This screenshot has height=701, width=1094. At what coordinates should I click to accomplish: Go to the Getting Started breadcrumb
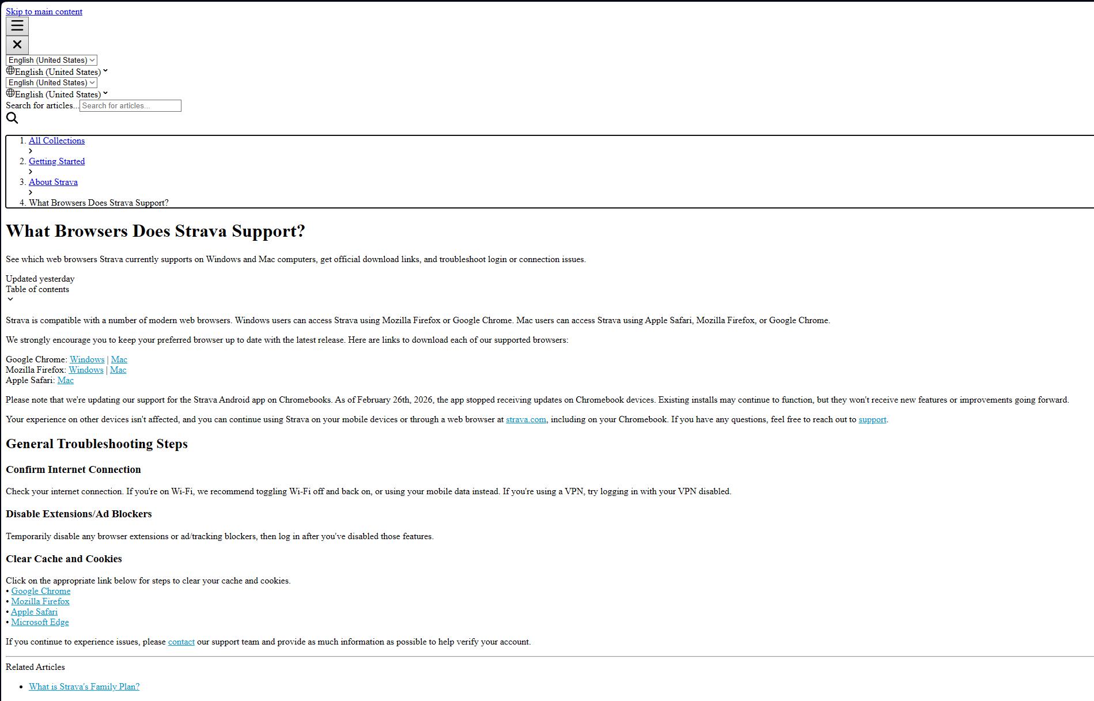point(57,161)
